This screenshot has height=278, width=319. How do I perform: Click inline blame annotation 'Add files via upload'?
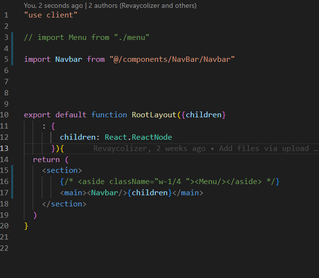point(264,148)
